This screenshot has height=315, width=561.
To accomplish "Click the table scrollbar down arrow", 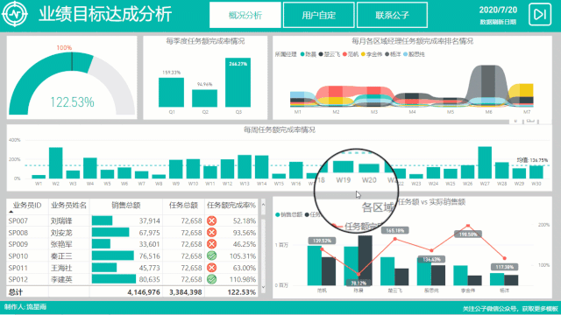I will pyautogui.click(x=263, y=287).
